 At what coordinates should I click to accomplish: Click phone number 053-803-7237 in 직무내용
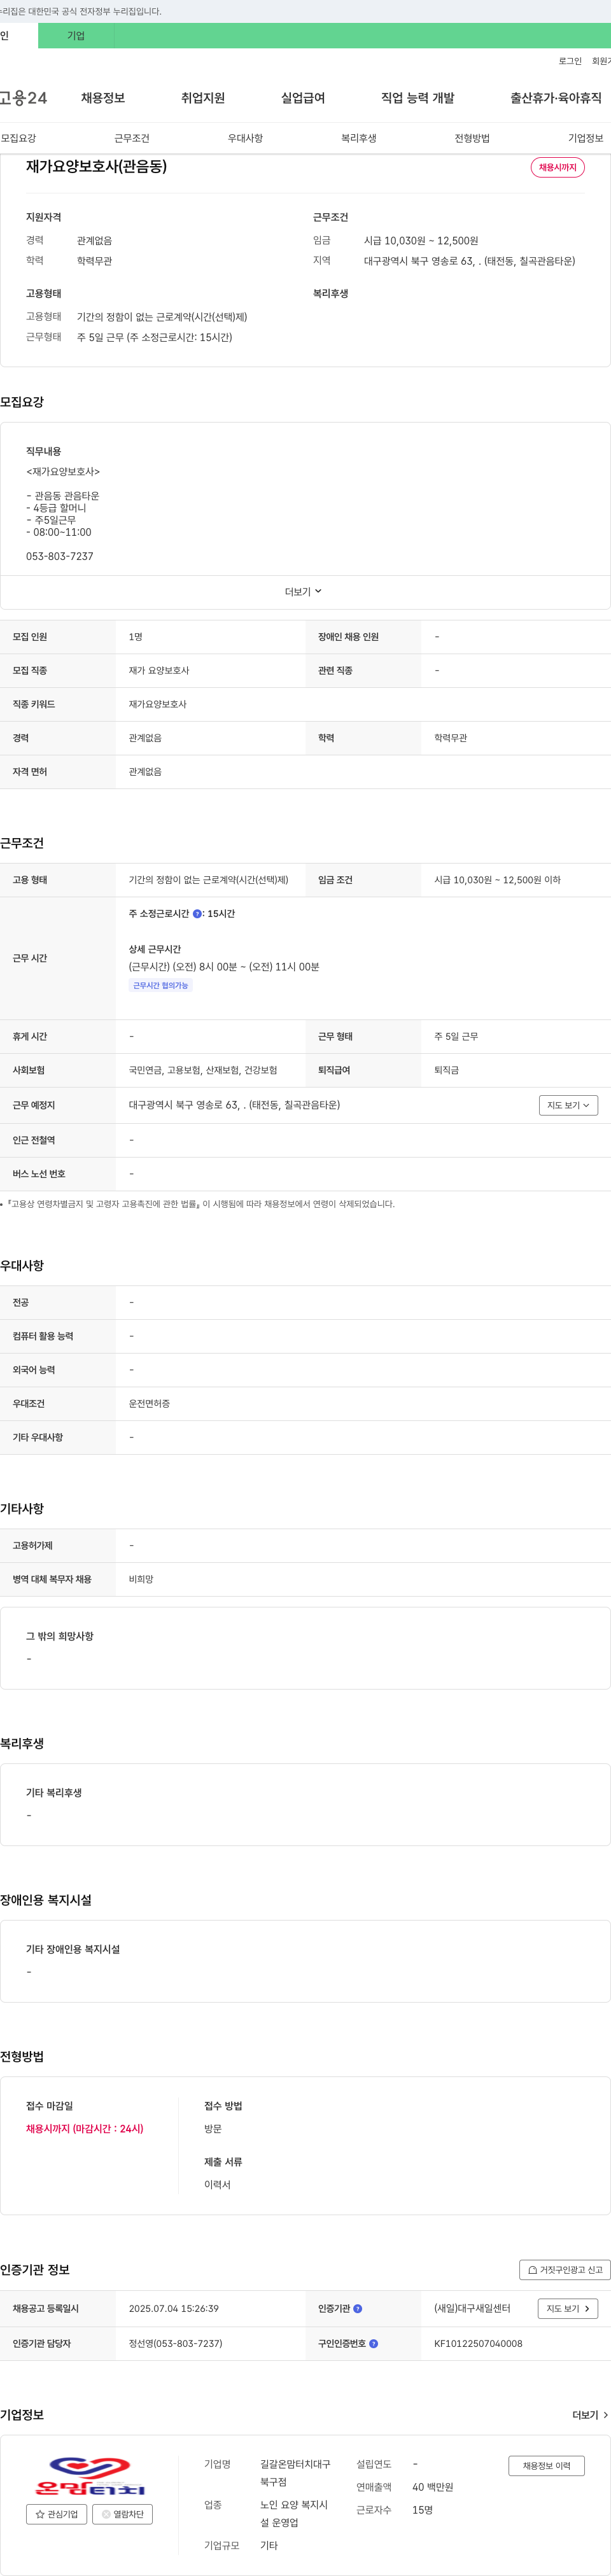[60, 557]
